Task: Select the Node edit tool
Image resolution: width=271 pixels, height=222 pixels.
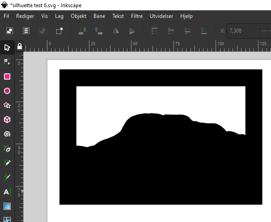Action: (7, 62)
